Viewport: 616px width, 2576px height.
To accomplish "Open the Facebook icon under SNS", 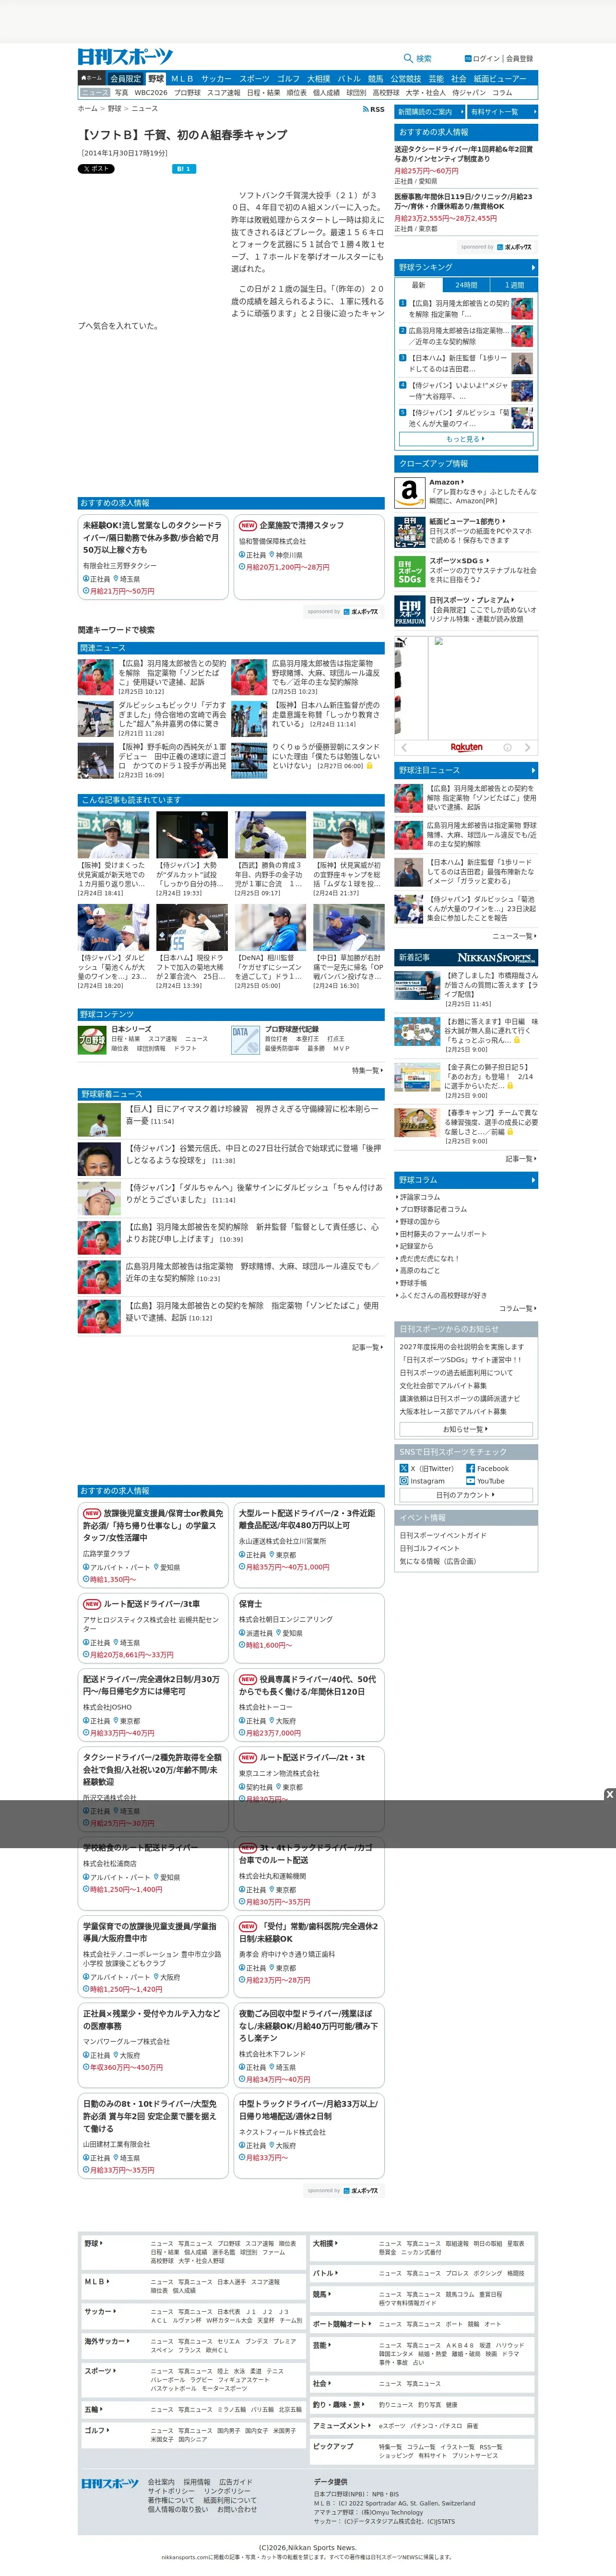I will click(470, 1469).
